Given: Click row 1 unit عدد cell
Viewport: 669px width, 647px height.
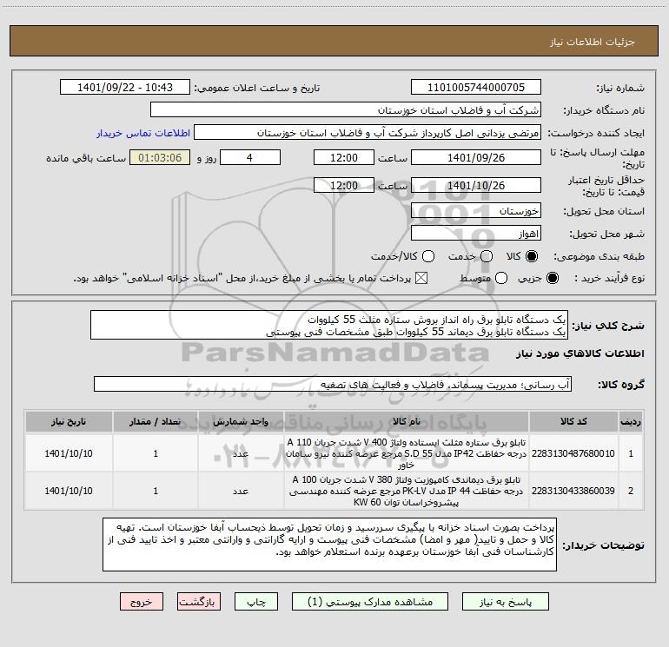Looking at the screenshot, I should [241, 453].
